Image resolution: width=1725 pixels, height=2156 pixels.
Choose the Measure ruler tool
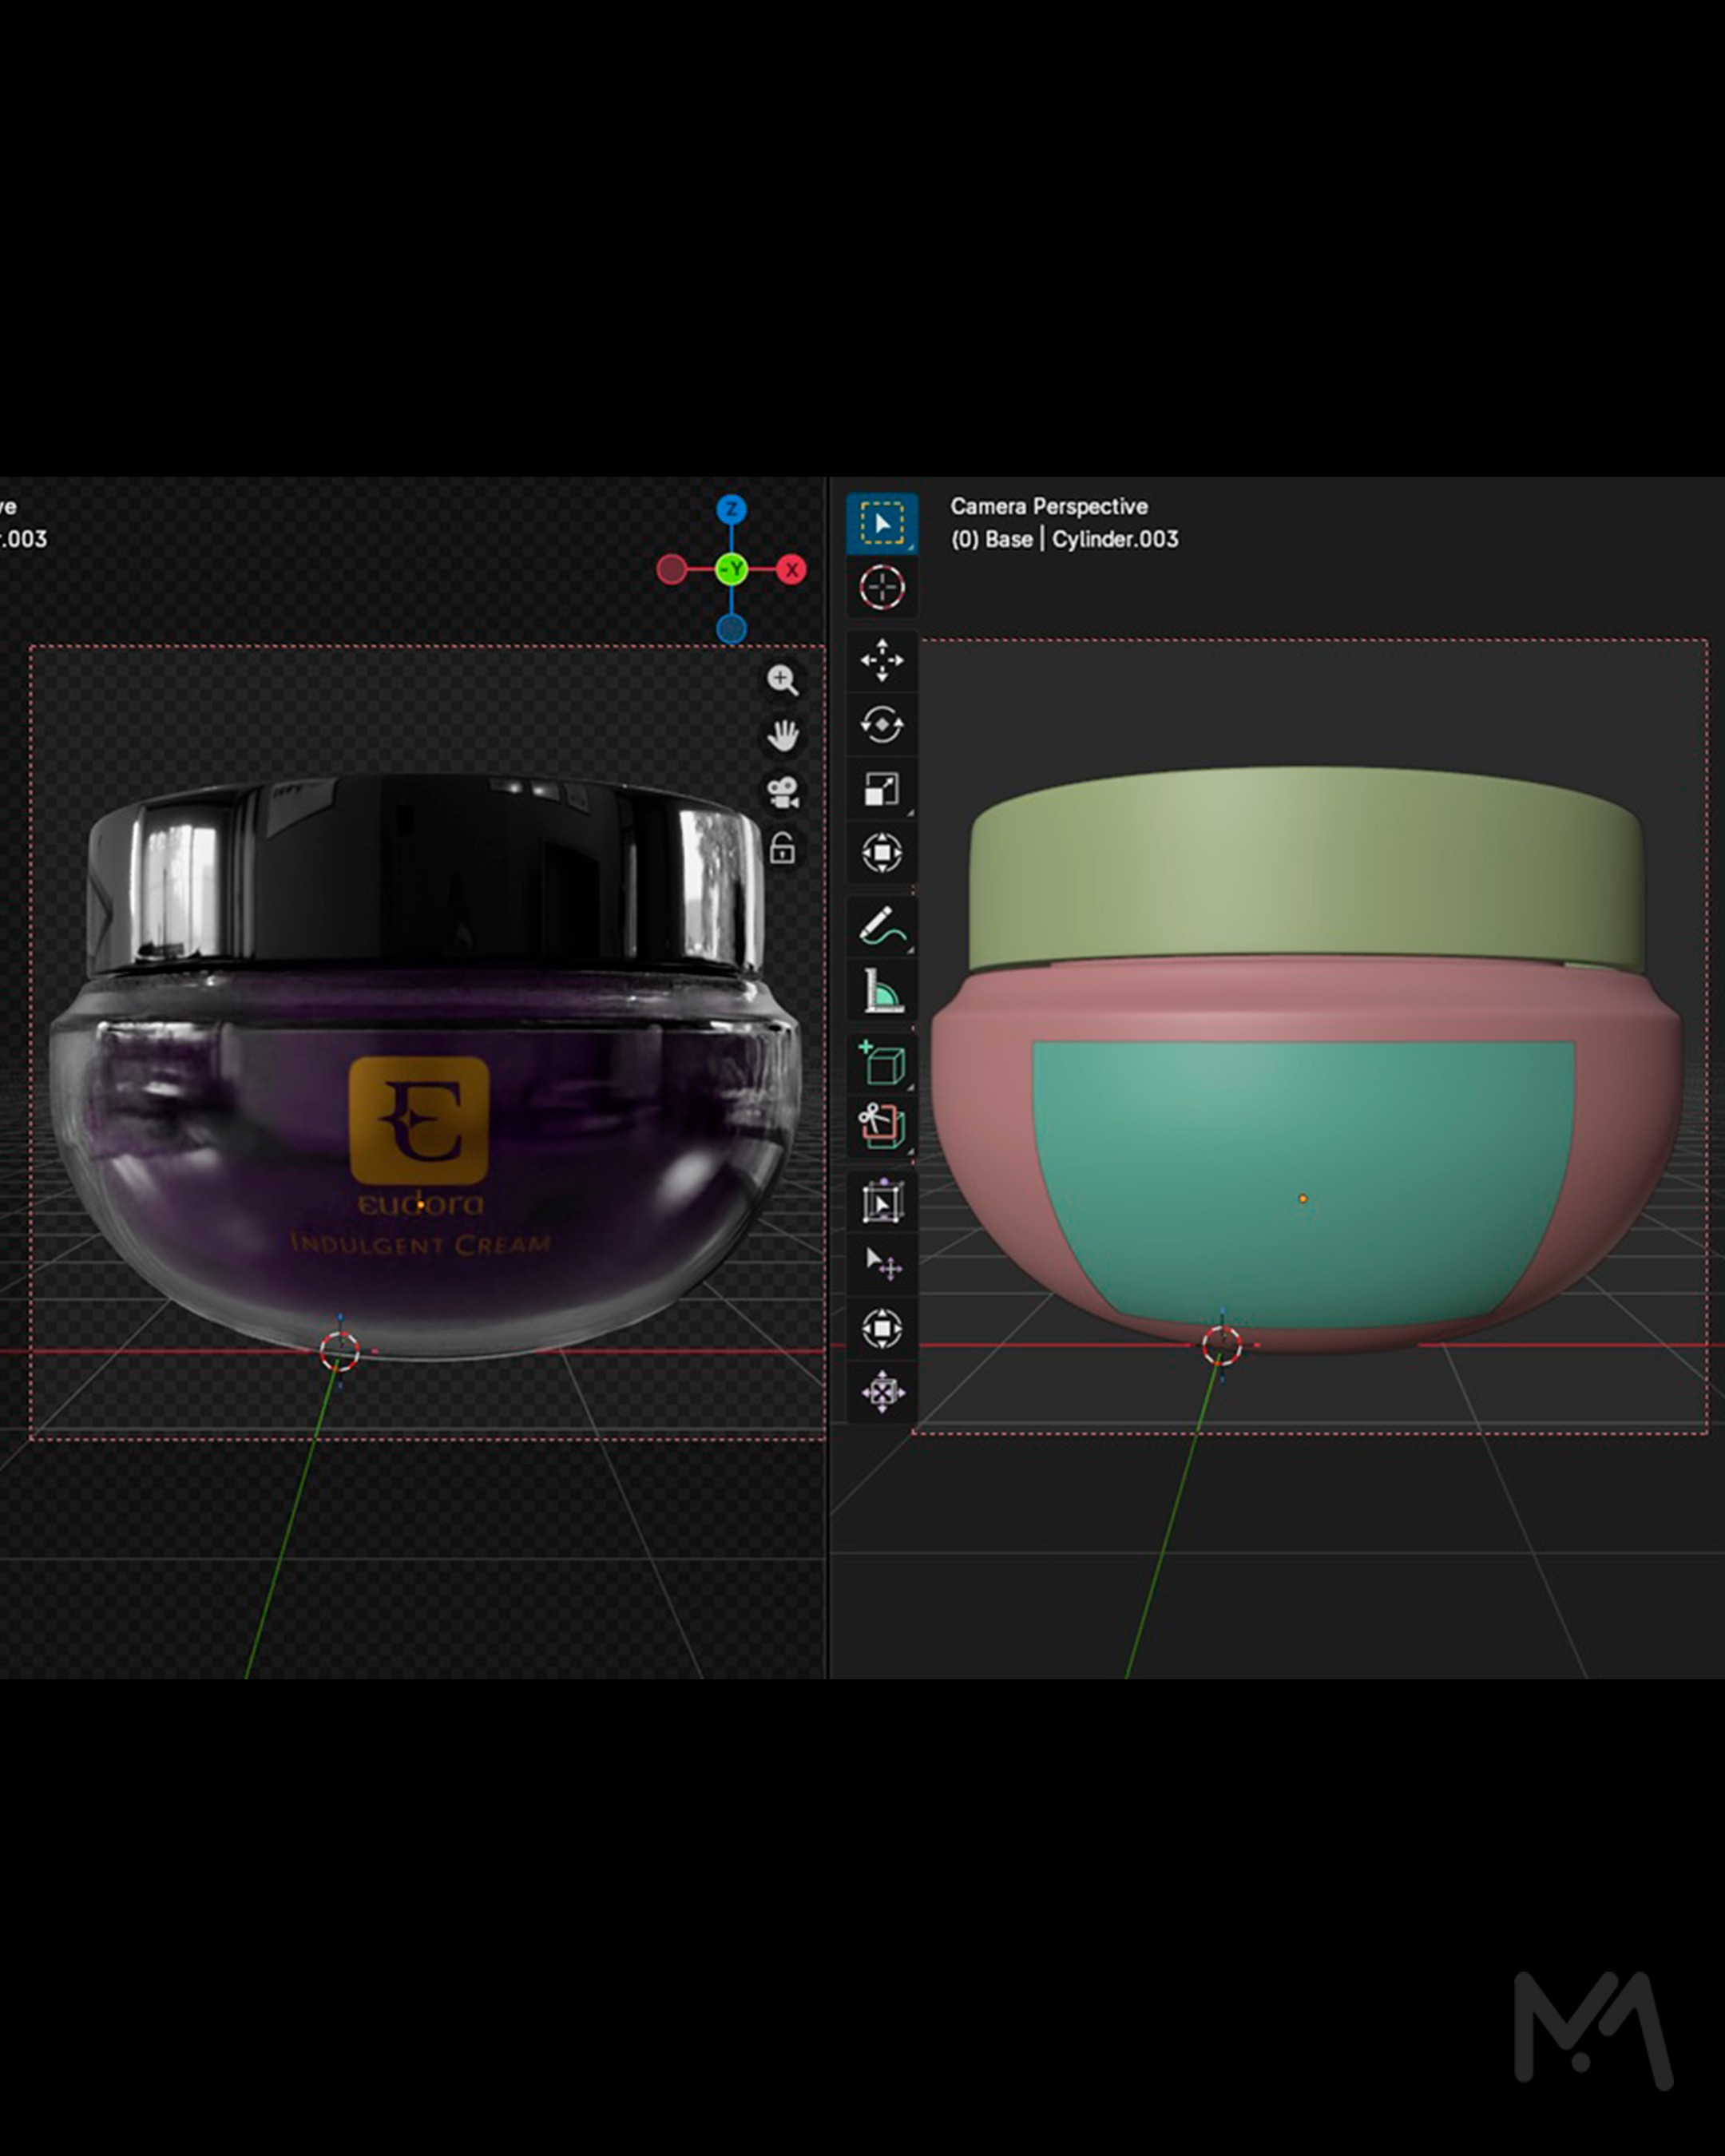881,991
